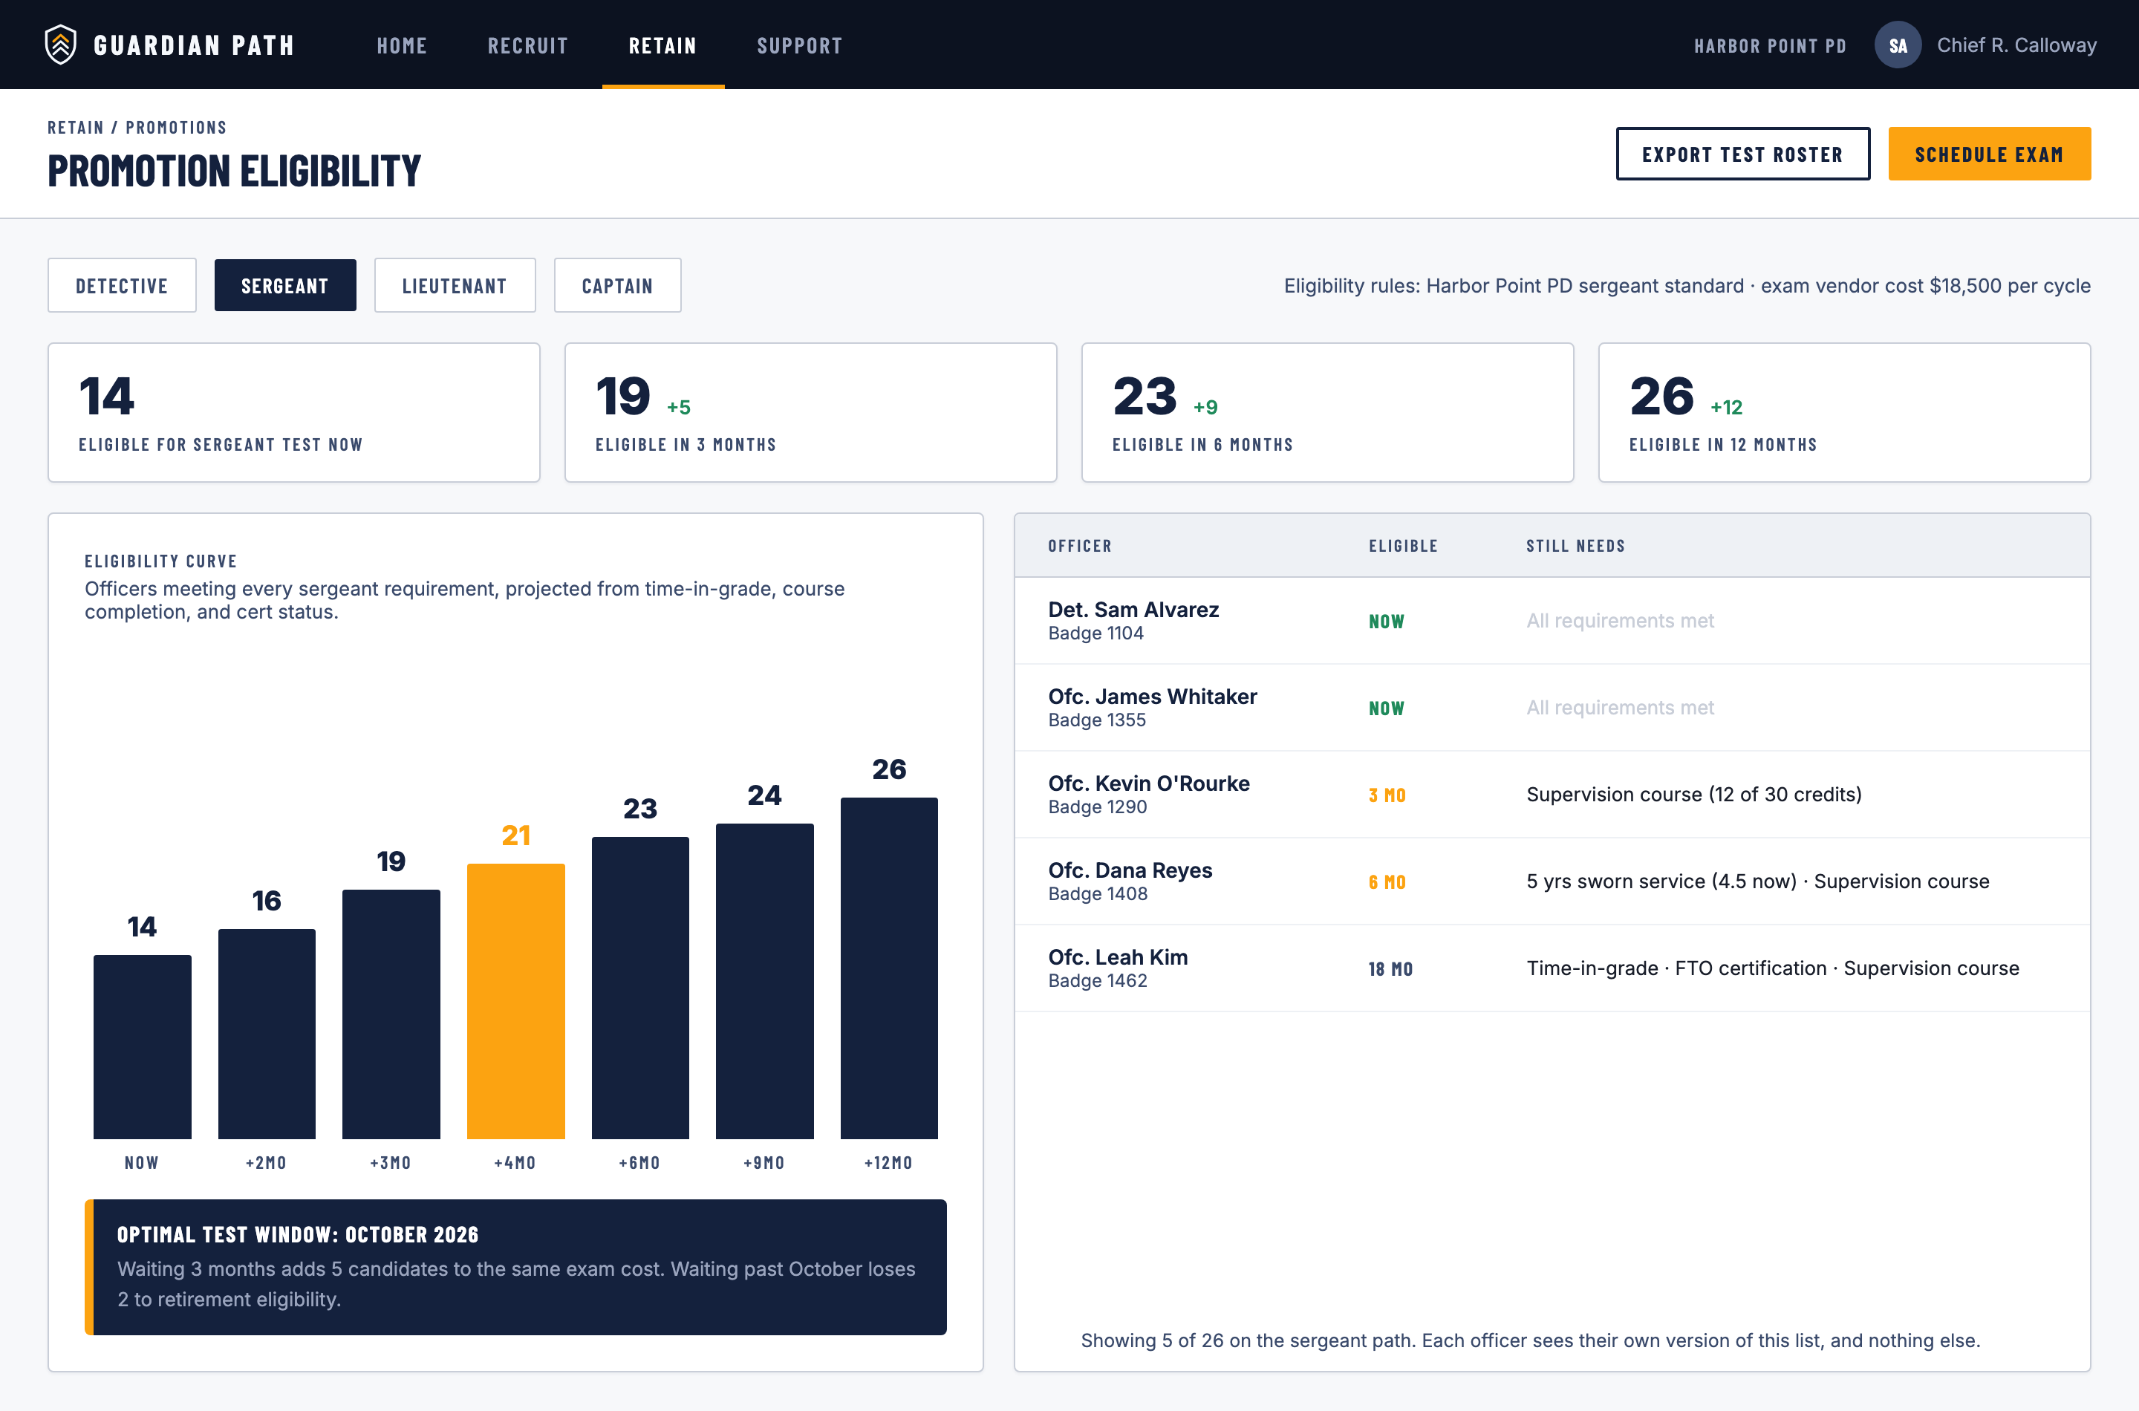The width and height of the screenshot is (2139, 1411).
Task: Click the Officer column header
Action: click(x=1079, y=545)
